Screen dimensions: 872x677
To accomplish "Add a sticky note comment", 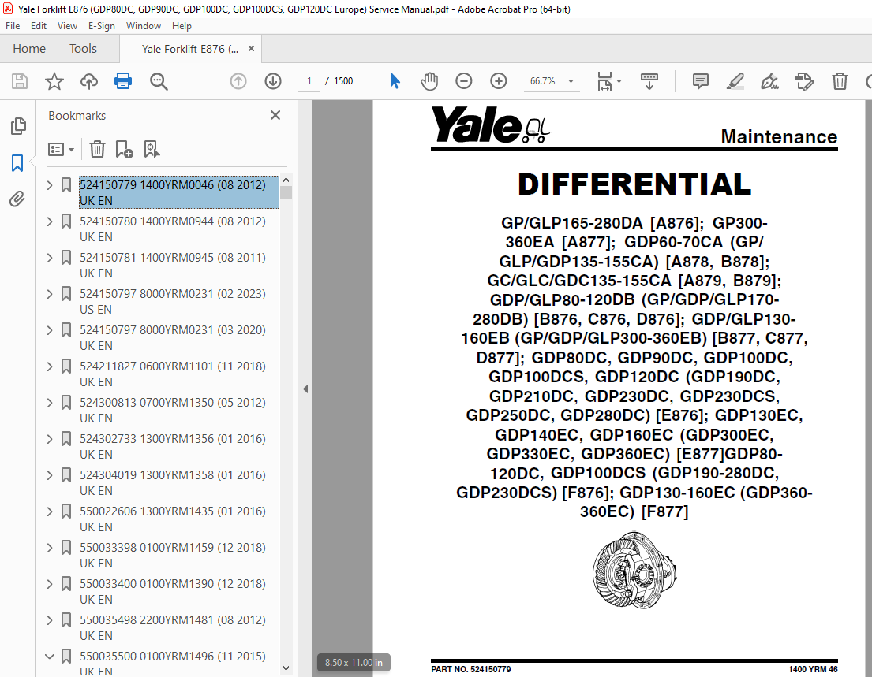I will pos(700,81).
